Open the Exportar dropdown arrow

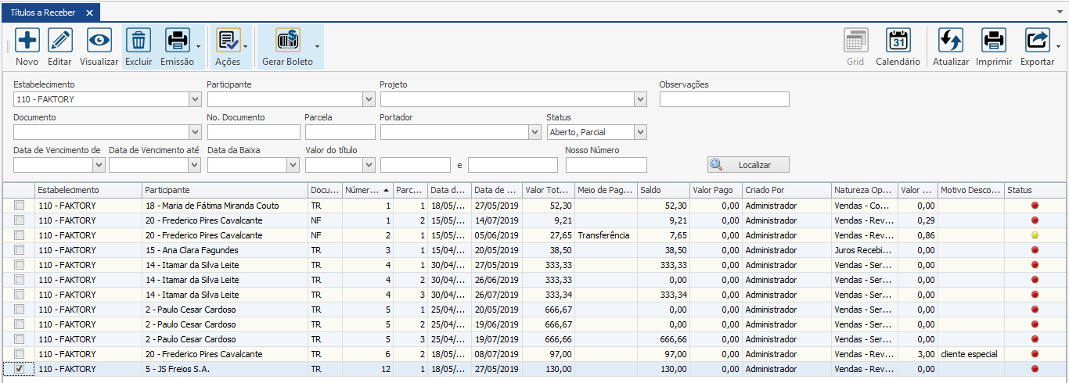(x=1058, y=46)
